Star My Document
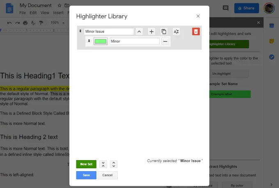This screenshot has height=188, width=279. point(59,5)
